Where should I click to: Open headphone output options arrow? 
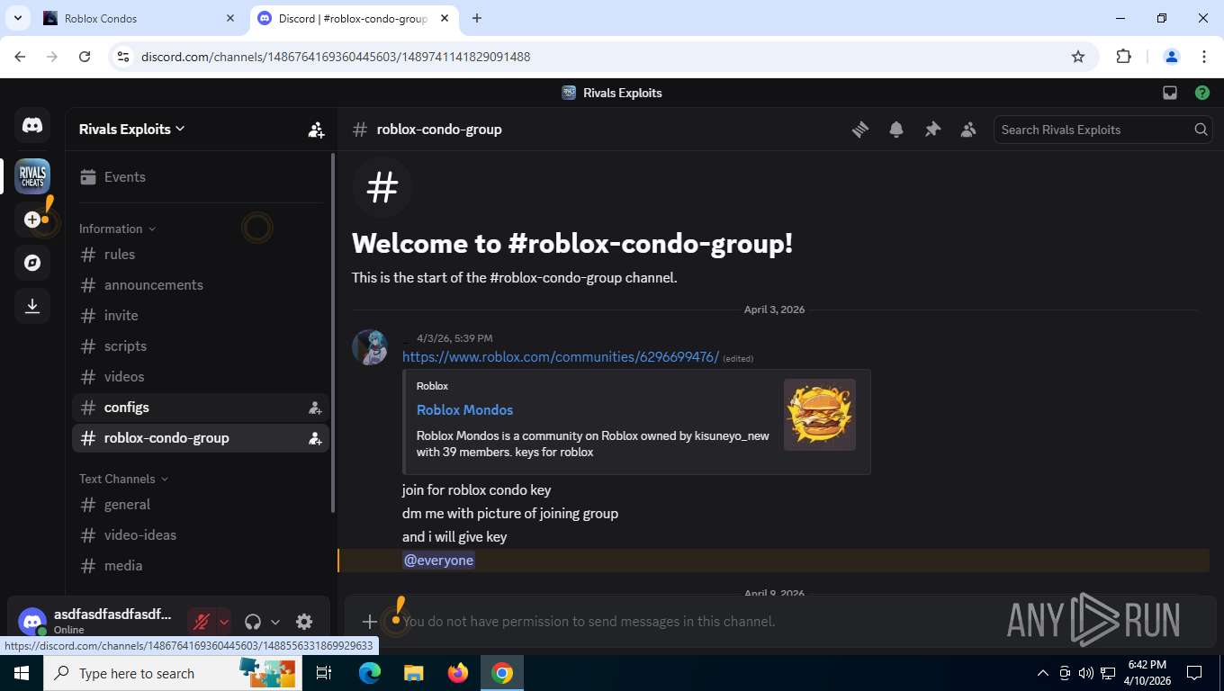275,622
